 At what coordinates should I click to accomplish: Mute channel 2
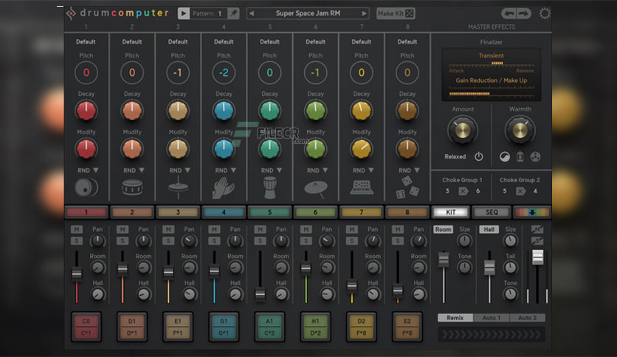[x=123, y=229]
